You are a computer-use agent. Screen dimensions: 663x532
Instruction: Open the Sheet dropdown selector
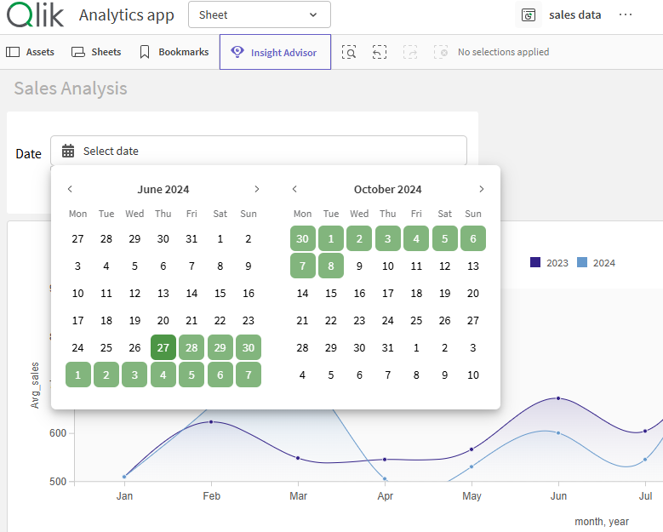[x=259, y=14]
